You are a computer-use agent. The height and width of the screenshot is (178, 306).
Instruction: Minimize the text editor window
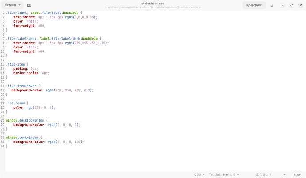click(x=283, y=5)
